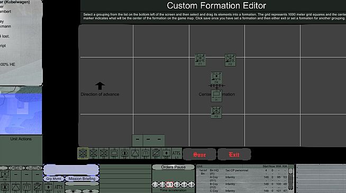346x193 pixels.
Task: Click the E1 unit icon in bottom-left panel
Action: (26, 187)
